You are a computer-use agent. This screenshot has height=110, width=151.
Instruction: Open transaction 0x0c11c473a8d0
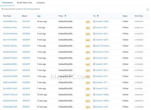pyautogui.click(x=11, y=40)
